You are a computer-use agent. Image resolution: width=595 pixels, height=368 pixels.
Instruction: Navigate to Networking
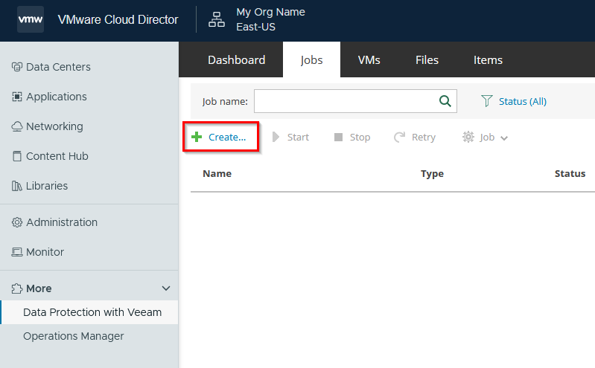tap(54, 126)
